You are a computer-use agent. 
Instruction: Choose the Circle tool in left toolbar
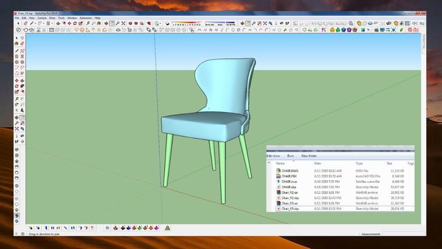[16, 62]
